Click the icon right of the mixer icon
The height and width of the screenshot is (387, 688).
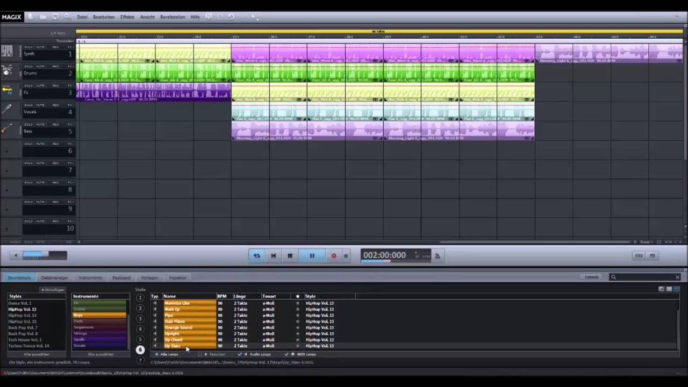[x=652, y=256]
